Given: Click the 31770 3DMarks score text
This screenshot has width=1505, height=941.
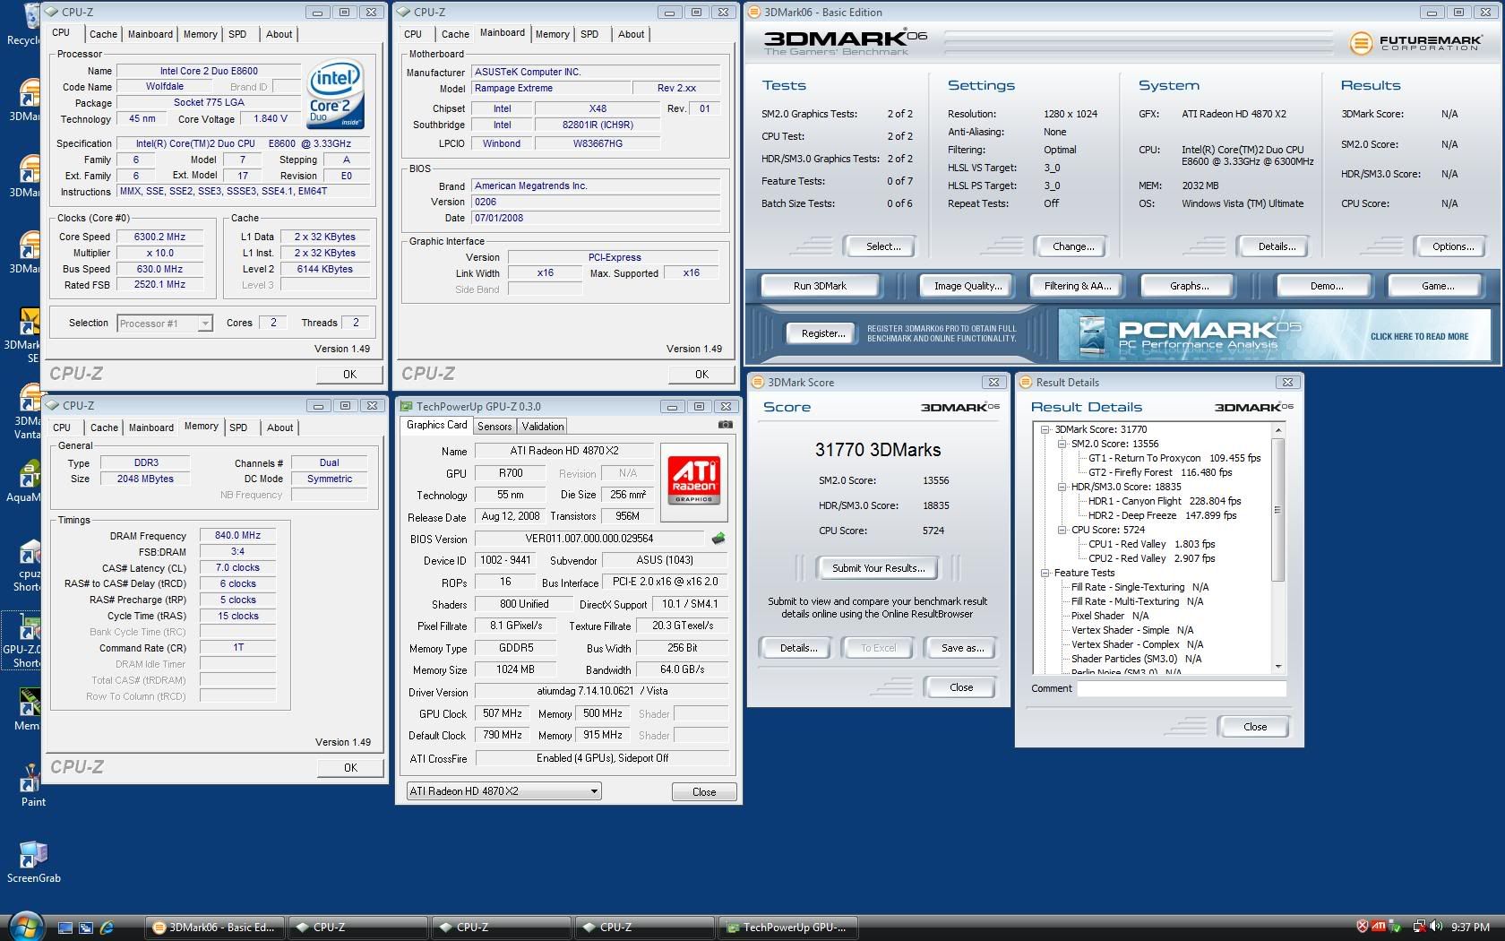Looking at the screenshot, I should [x=878, y=450].
